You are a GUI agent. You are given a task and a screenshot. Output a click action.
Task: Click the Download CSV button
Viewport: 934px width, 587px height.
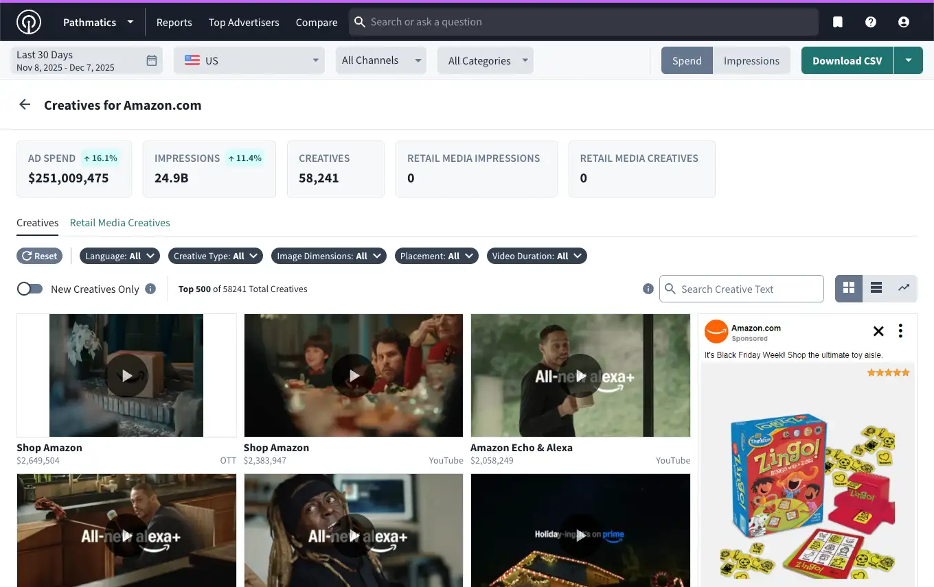[847, 60]
